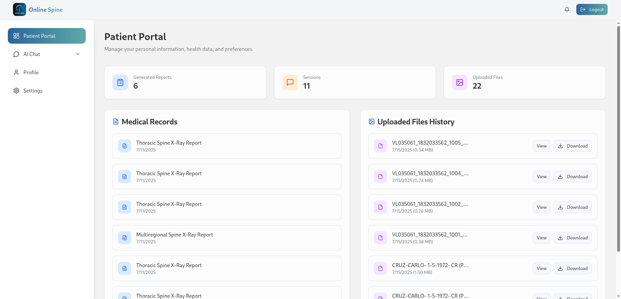621x299 pixels.
Task: Go to Settings in the sidebar
Action: coord(33,91)
